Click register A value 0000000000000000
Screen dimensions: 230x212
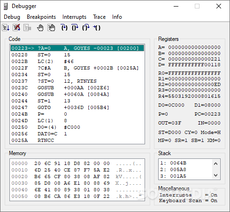coord(194,47)
